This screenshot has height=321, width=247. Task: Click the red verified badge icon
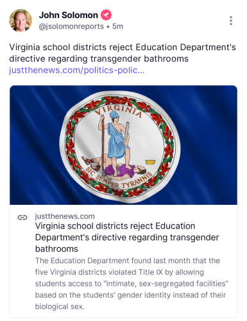[106, 15]
